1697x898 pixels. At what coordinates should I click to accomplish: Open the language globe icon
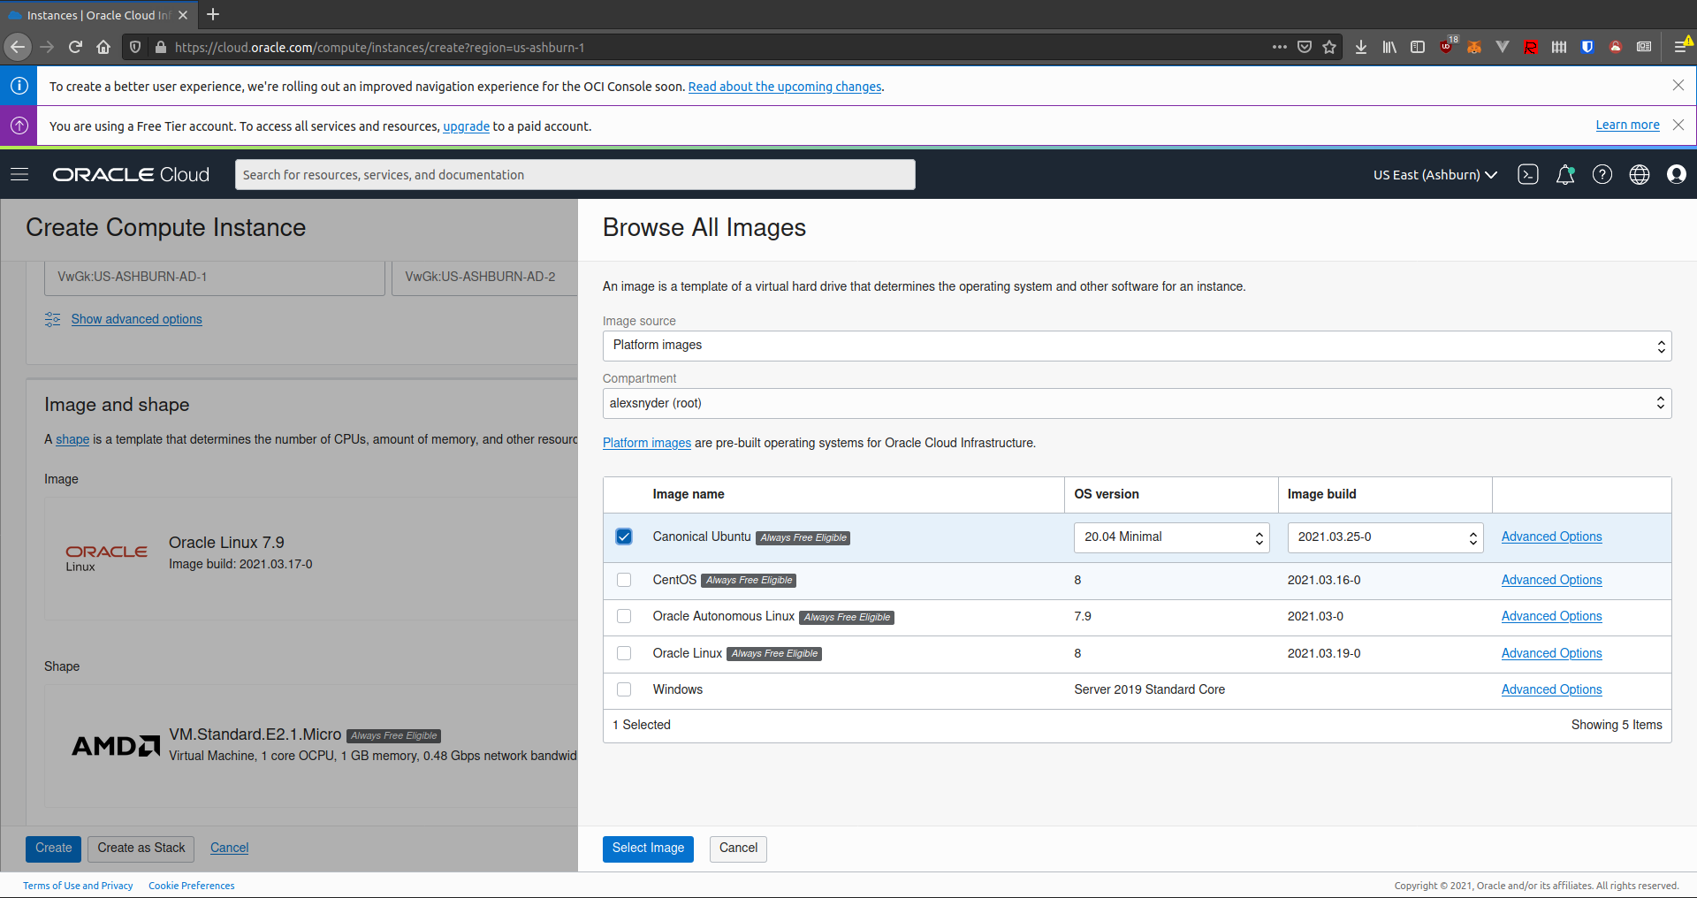(1640, 174)
